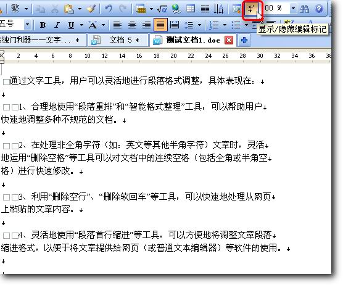Toggle Bold formatting

[x=43, y=25]
